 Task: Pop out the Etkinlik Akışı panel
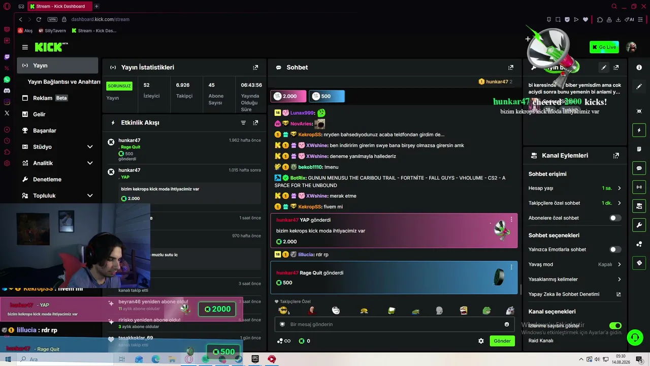[x=255, y=123]
